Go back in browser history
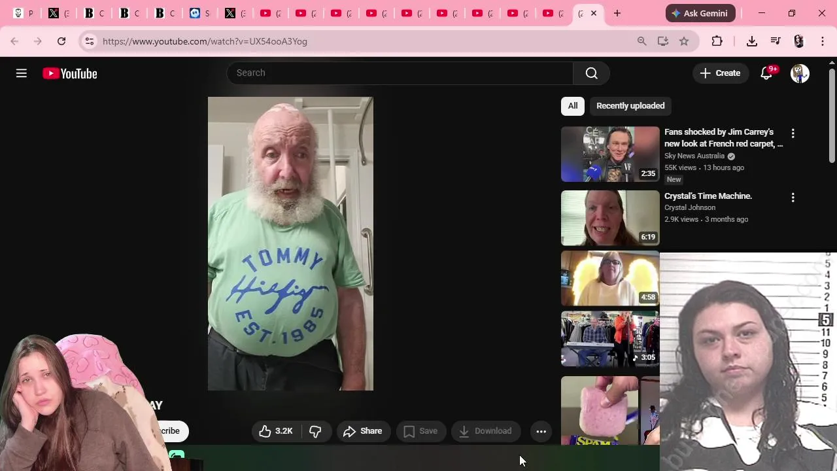This screenshot has width=837, height=471. (14, 41)
